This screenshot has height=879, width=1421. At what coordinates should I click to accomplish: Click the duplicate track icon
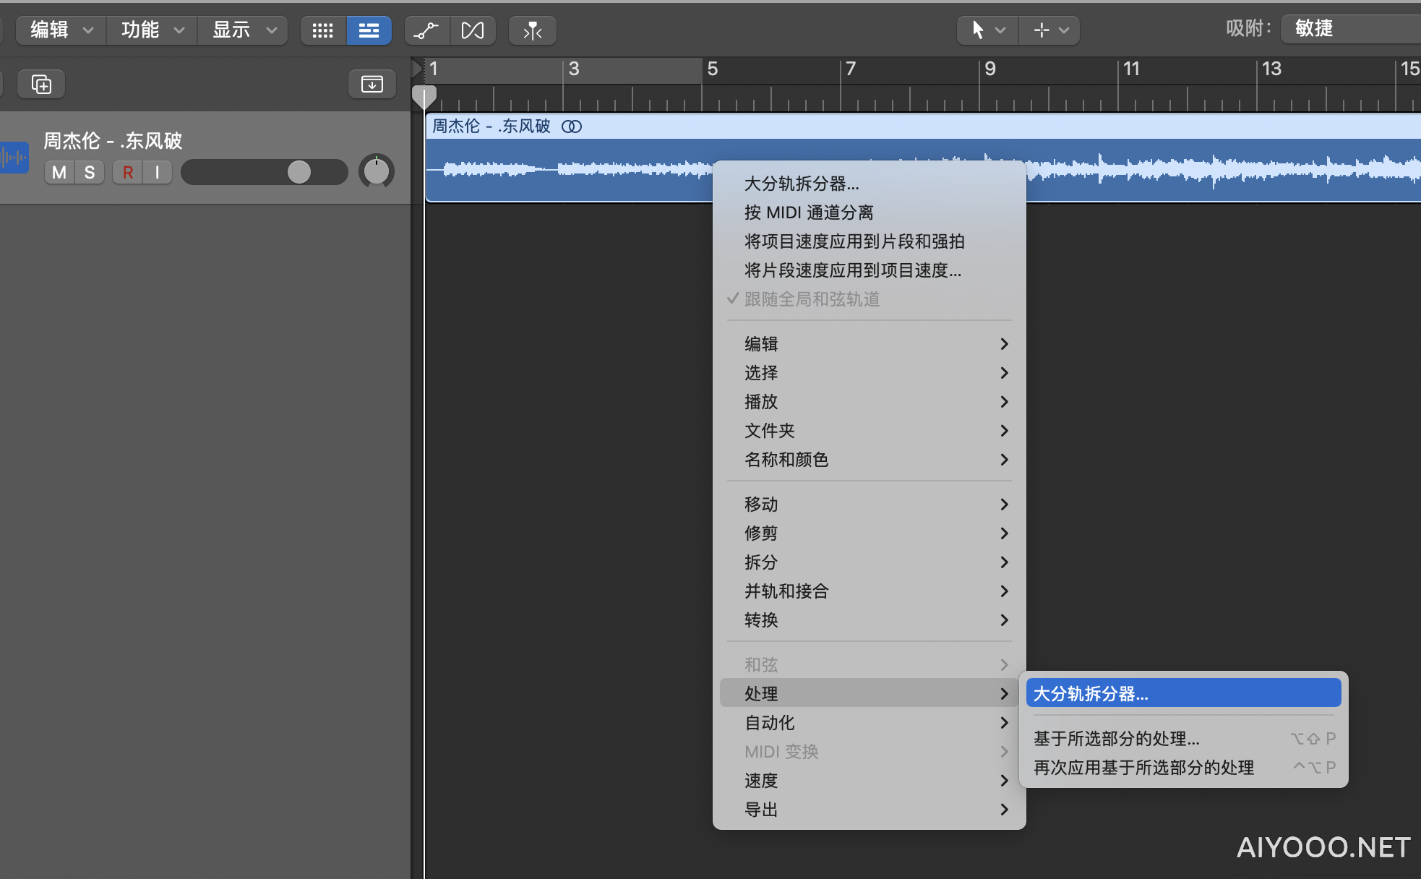pyautogui.click(x=41, y=84)
